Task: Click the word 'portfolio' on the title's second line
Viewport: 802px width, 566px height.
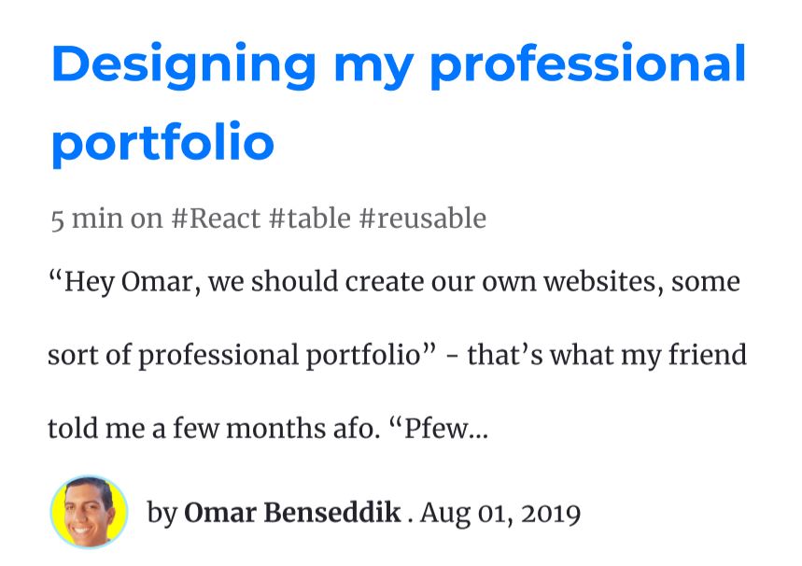Action: (163, 142)
